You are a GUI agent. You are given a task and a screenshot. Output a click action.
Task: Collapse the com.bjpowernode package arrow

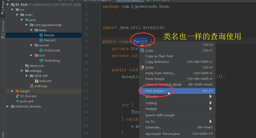[27, 25]
